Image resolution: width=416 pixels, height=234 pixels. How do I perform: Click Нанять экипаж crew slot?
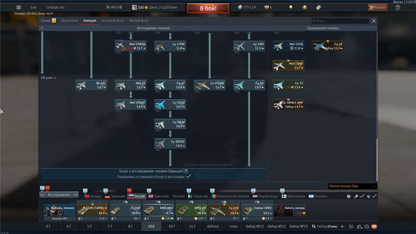point(290,210)
